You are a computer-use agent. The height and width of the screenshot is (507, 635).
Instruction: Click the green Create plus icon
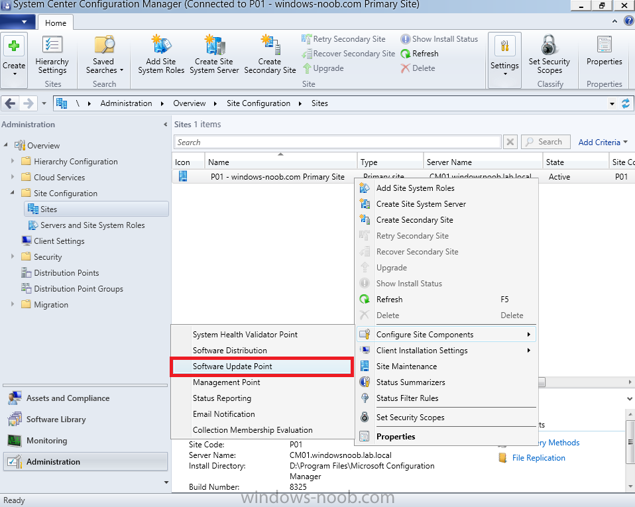click(14, 46)
